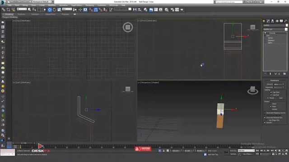Collapse the Parameters rollout header
The height and width of the screenshot is (162, 289).
click(x=275, y=81)
